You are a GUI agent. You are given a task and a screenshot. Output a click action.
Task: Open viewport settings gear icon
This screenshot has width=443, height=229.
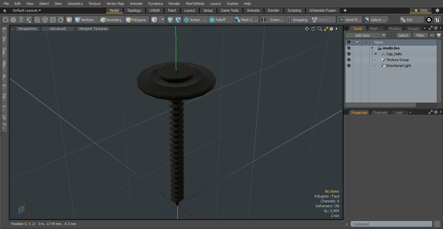coord(331,29)
